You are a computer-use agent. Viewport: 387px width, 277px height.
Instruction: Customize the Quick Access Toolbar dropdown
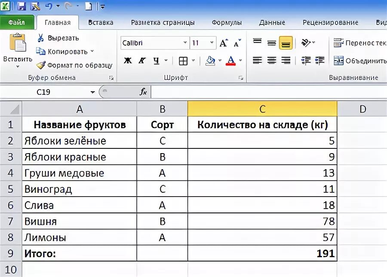coord(102,6)
